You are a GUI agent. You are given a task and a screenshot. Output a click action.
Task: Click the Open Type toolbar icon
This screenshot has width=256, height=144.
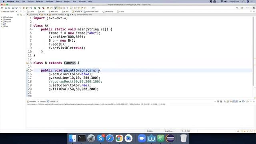point(48,8)
